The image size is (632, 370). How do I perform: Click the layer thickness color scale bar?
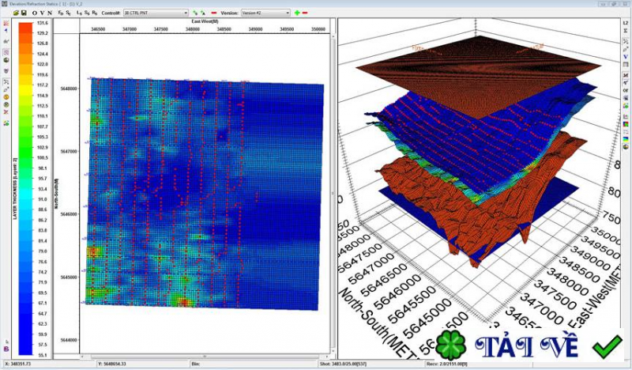point(24,186)
